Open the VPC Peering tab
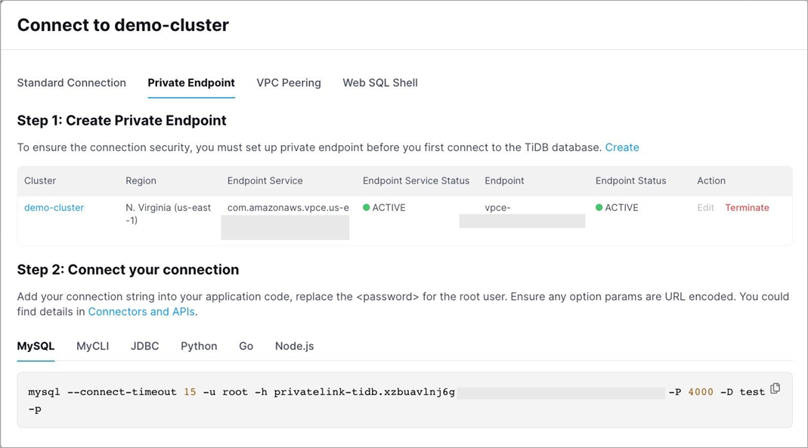 coord(289,83)
